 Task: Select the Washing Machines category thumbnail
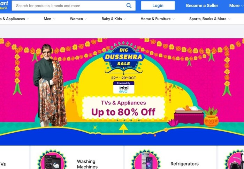52,160
